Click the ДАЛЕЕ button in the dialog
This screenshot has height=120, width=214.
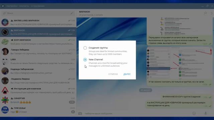(x=127, y=74)
